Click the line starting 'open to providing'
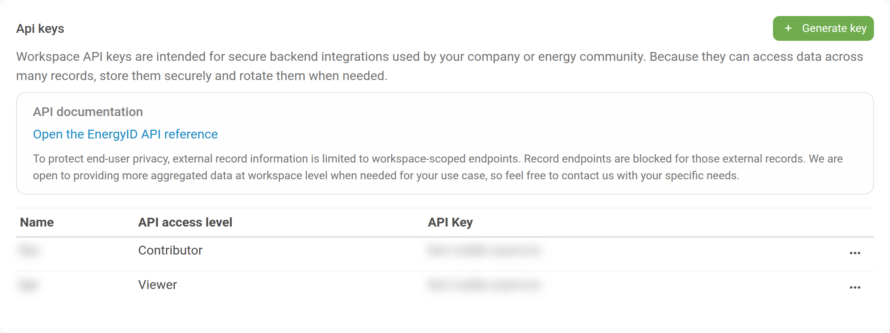 click(386, 176)
